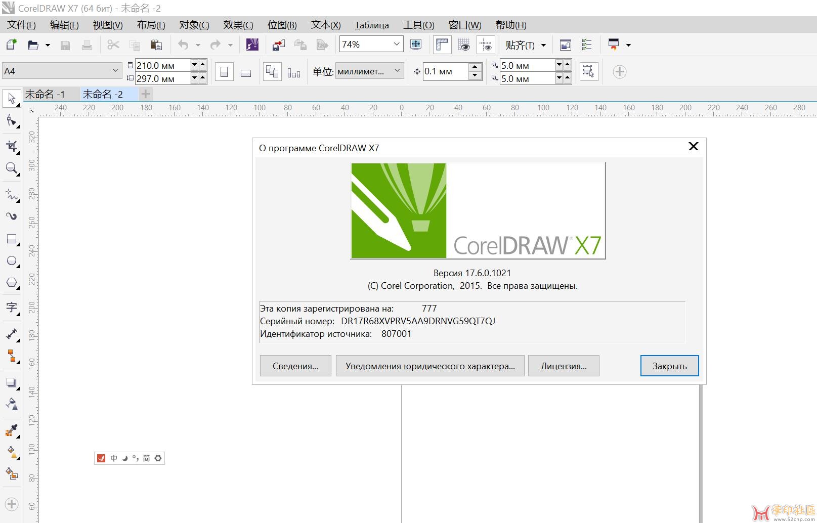Screen dimensions: 817x523
Task: Select the Shape tool
Action: 12,120
